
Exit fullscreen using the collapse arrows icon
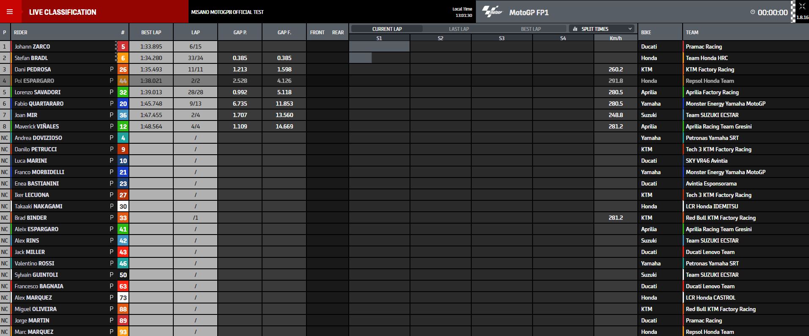tap(802, 6)
